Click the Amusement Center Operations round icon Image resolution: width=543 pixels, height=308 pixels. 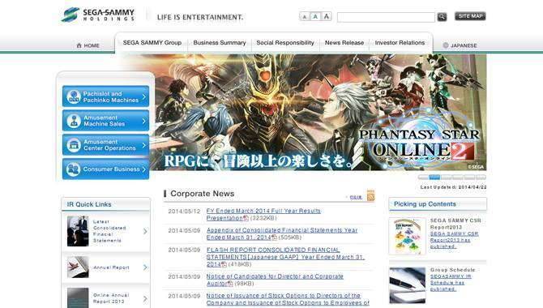[x=74, y=145]
